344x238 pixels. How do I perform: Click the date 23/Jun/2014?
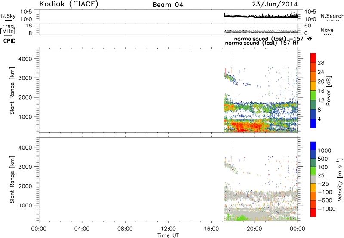275,4
